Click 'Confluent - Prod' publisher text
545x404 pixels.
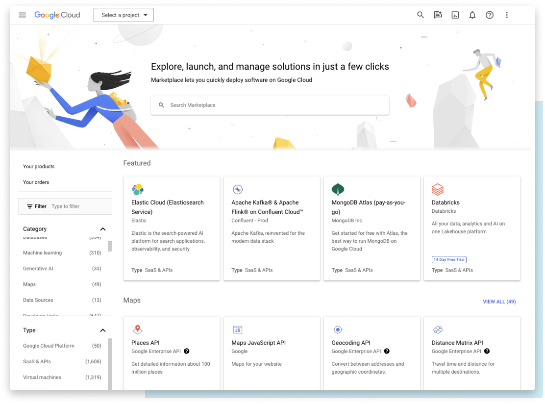pyautogui.click(x=249, y=221)
